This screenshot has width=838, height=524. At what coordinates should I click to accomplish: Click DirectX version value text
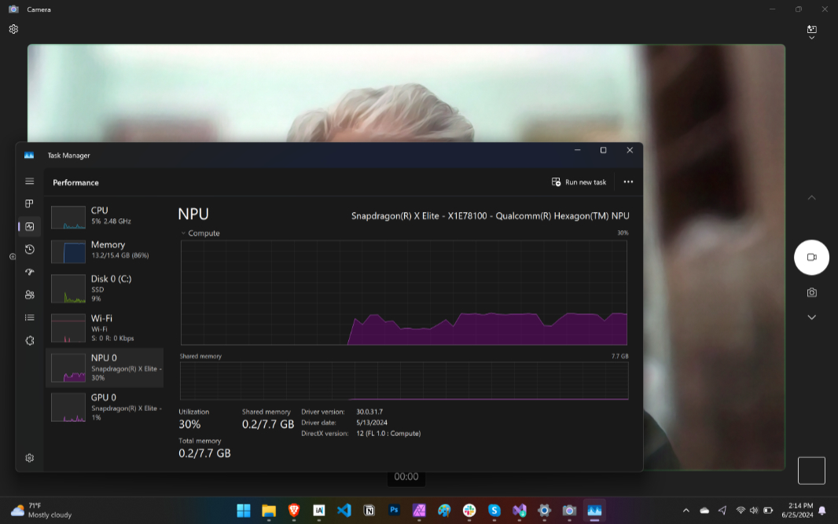(388, 433)
